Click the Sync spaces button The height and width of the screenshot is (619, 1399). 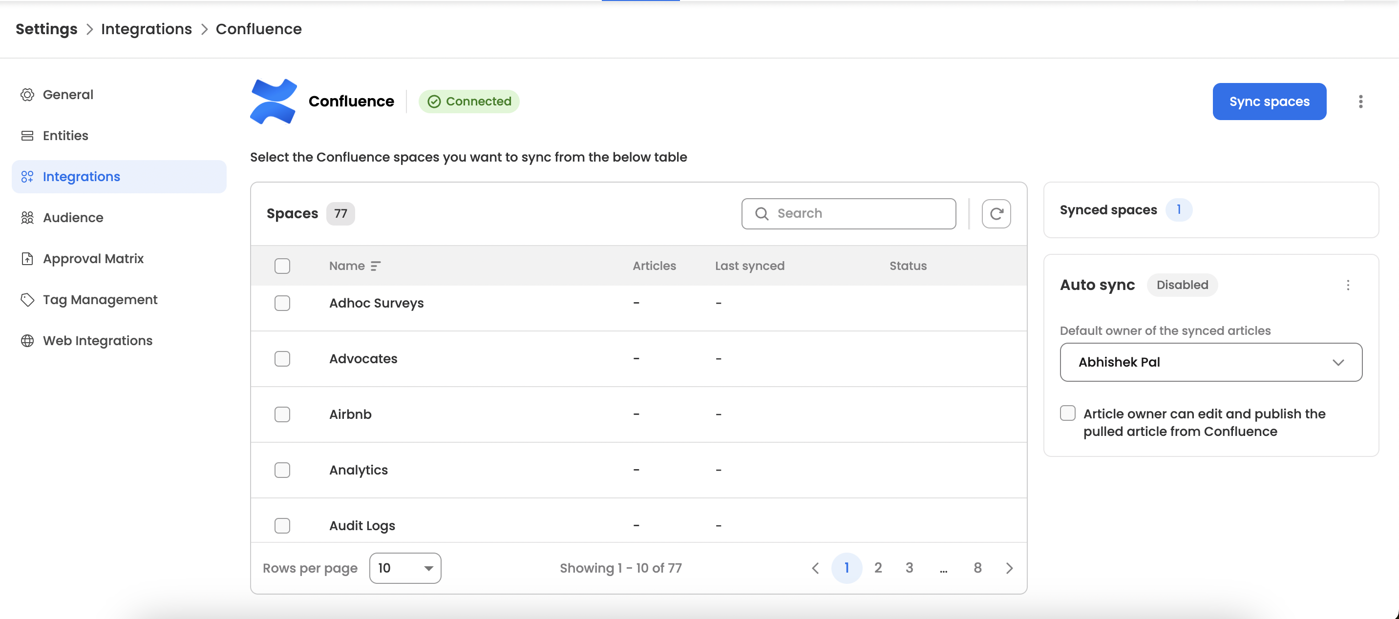pos(1269,102)
